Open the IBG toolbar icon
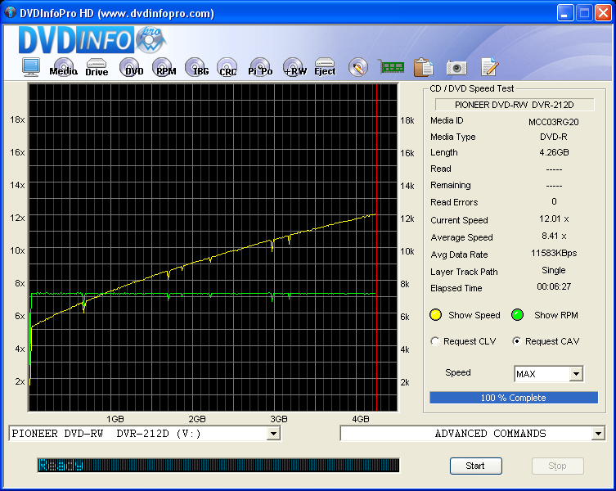The image size is (616, 491). 196,67
